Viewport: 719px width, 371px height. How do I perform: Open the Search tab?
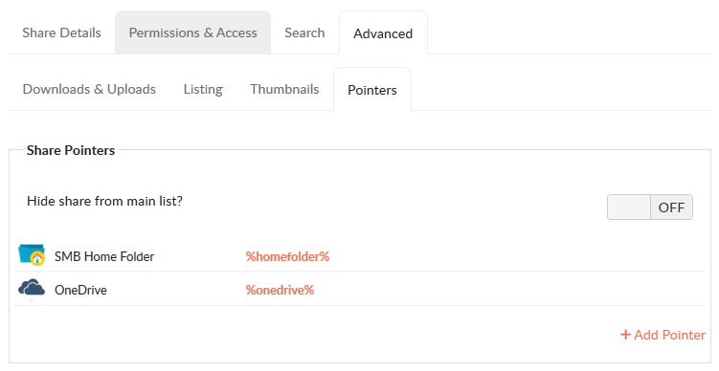(x=304, y=33)
